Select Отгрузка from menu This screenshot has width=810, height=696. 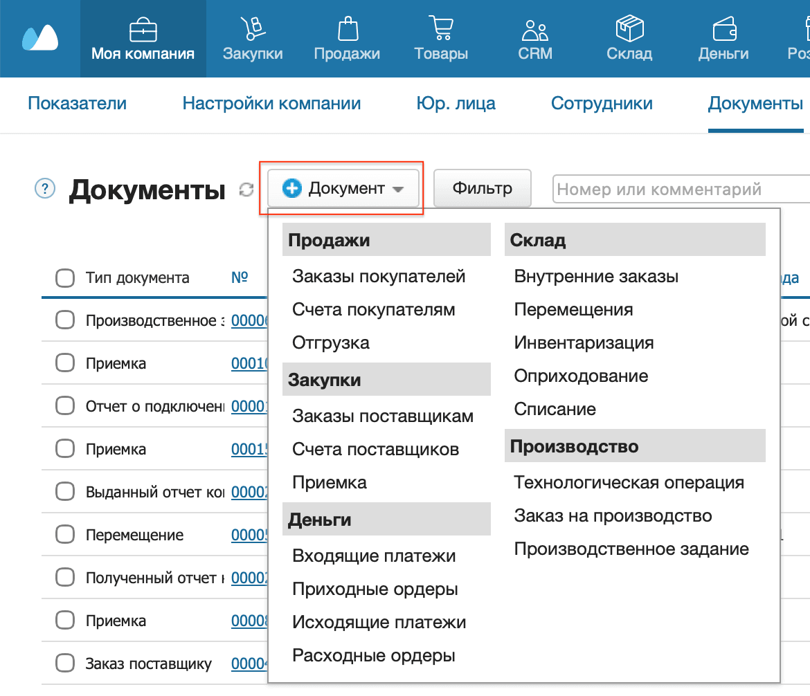[x=331, y=343]
